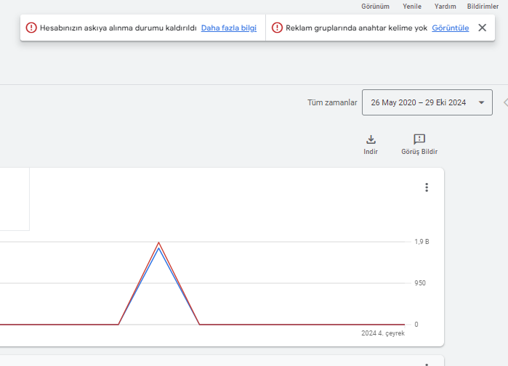
Task: Open the date range dropdown
Action: point(427,102)
